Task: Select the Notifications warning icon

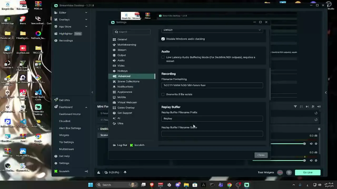Action: (114, 87)
